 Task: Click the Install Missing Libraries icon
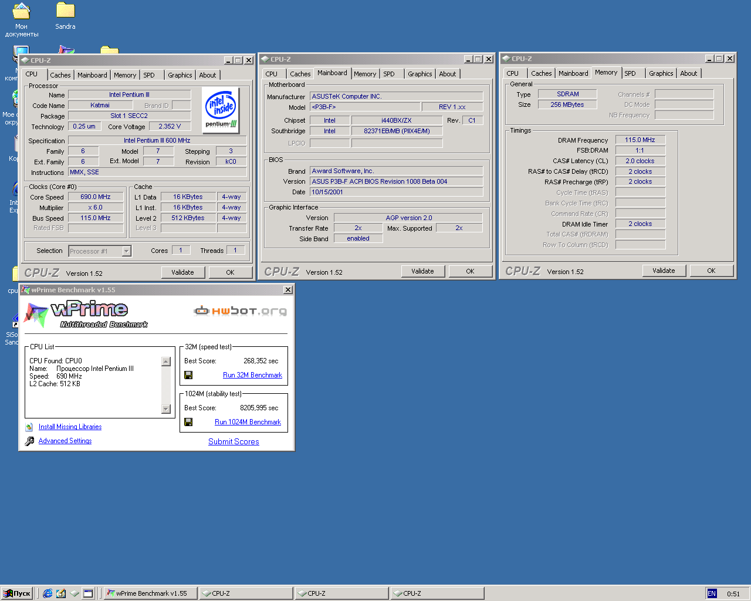click(x=29, y=427)
